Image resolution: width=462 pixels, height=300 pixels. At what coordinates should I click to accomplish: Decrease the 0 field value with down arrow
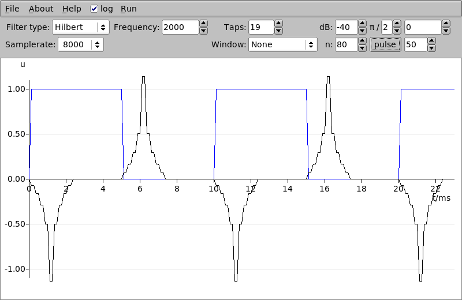click(446, 31)
